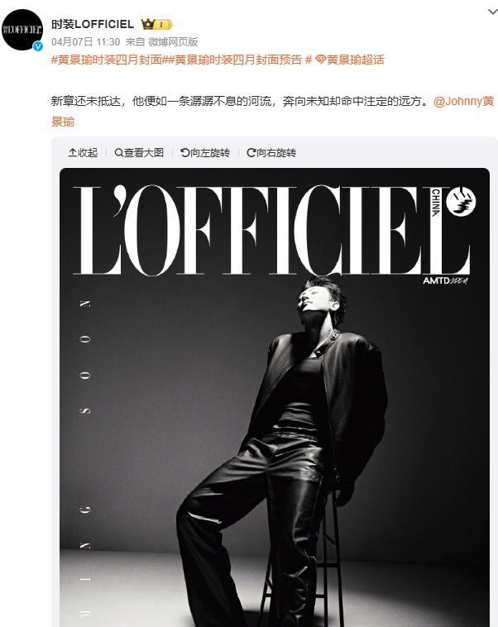The width and height of the screenshot is (498, 627).
Task: Click the counter-clockwise rotate icon
Action: pyautogui.click(x=184, y=153)
